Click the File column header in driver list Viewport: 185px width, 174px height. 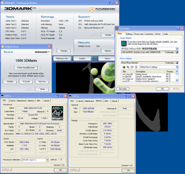[x=128, y=71]
